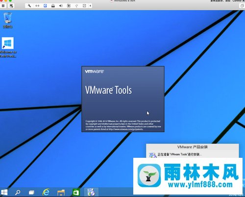Click the network double-arrow icon

pos(37,6)
